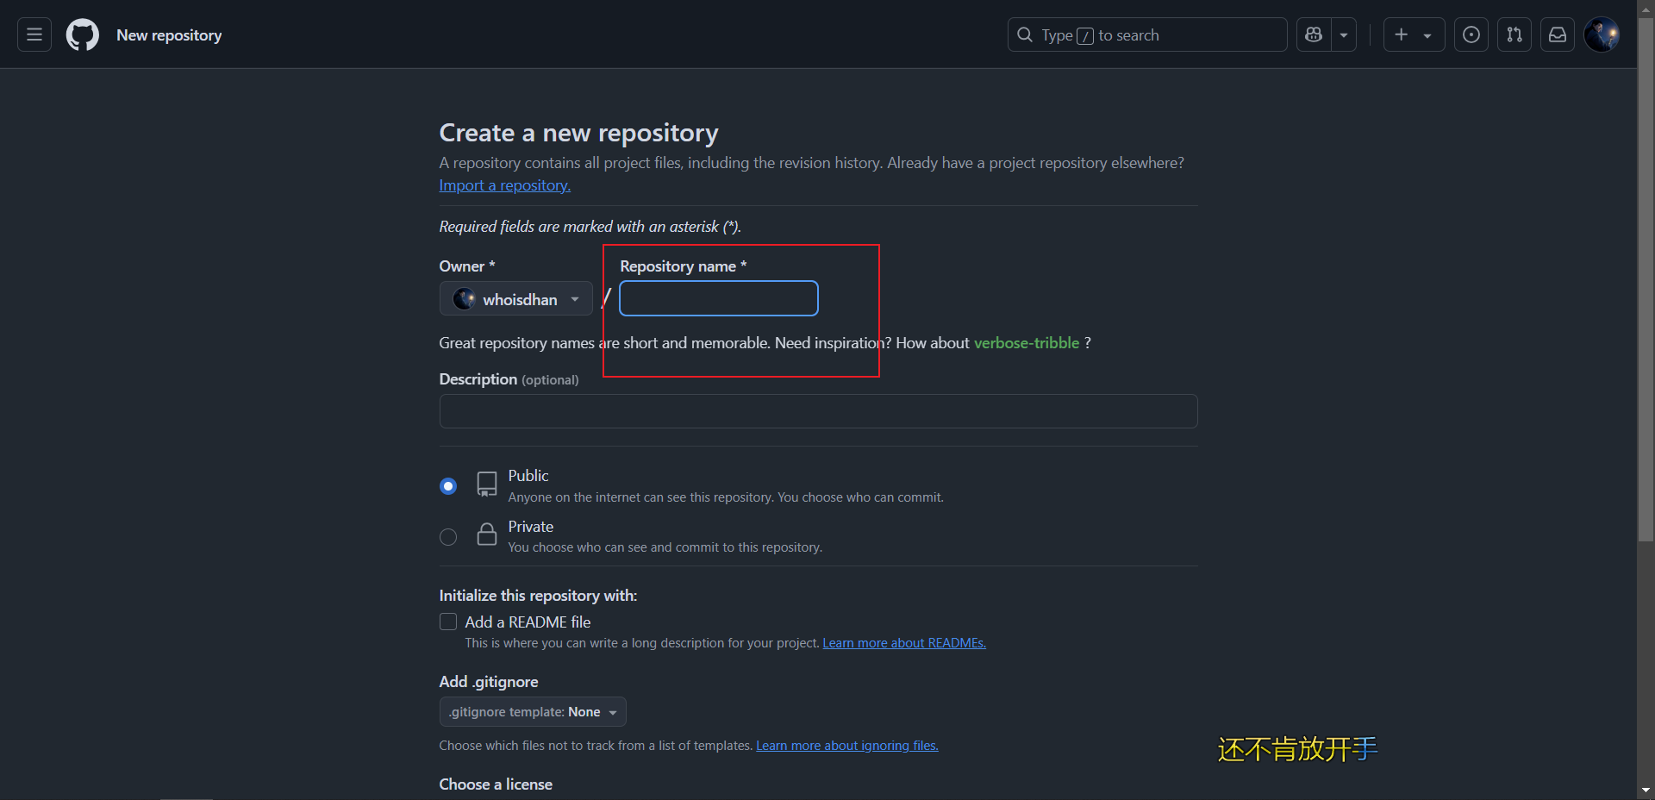Enable the Add a README file checkbox
1655x800 pixels.
tap(448, 622)
